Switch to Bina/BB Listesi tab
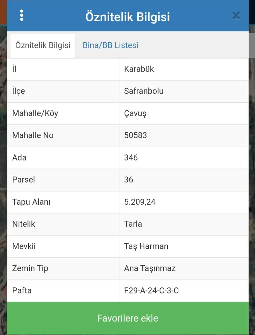255x335 pixels. [110, 45]
